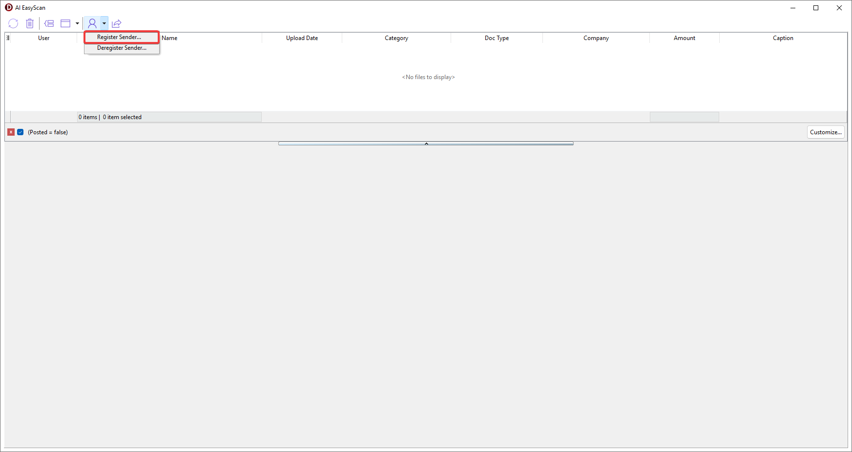Click the Company column header
852x452 pixels.
click(596, 38)
